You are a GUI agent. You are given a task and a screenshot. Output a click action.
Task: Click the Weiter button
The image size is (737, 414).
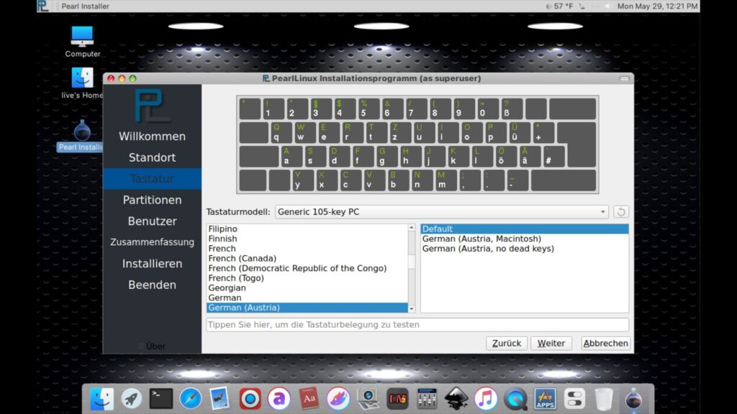pyautogui.click(x=551, y=343)
